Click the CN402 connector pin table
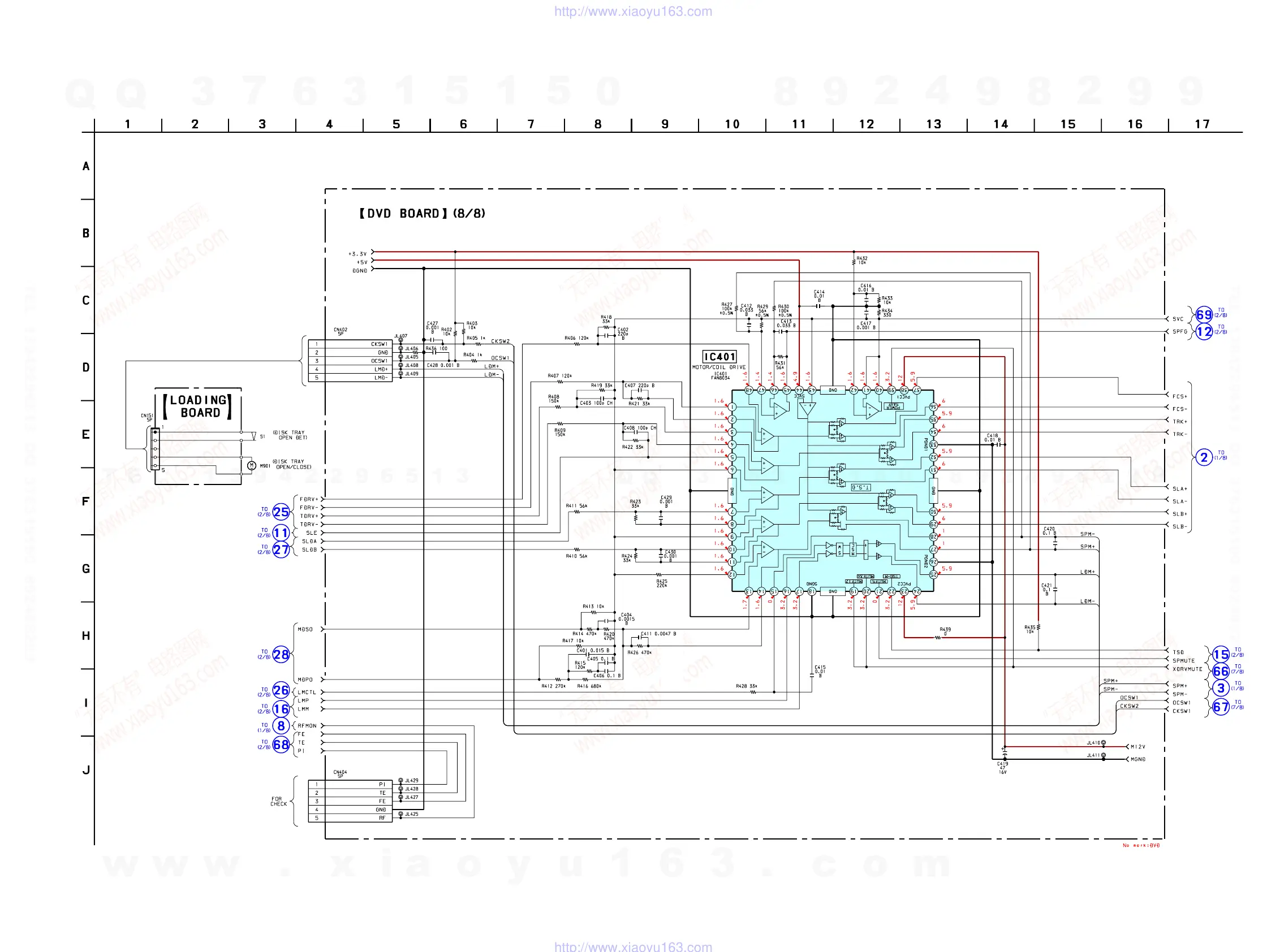The width and height of the screenshot is (1267, 952). point(350,361)
